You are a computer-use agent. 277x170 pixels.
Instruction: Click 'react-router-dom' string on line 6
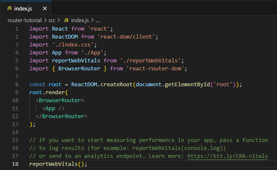point(155,69)
